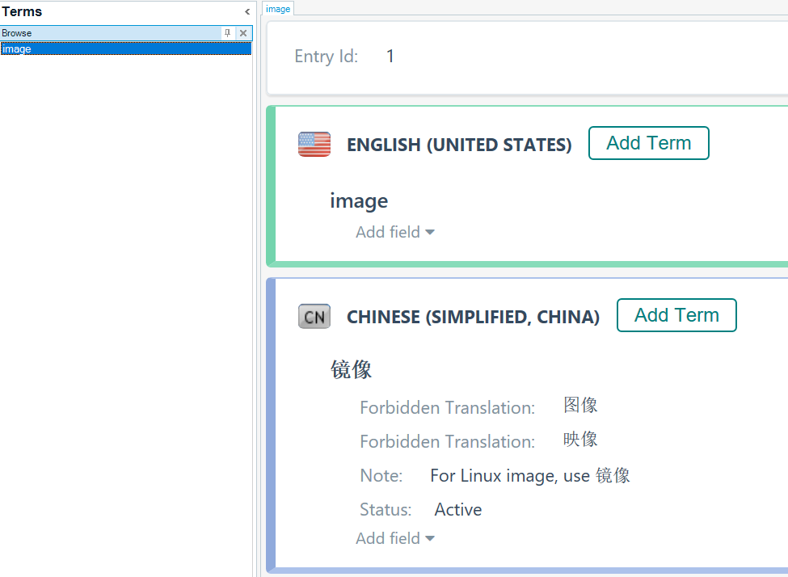Screen dimensions: 788x577
Task: Collapse the Terms panel with the chevron
Action: coord(247,11)
